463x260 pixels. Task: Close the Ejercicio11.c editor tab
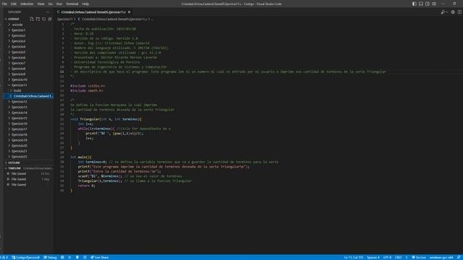pyautogui.click(x=129, y=12)
